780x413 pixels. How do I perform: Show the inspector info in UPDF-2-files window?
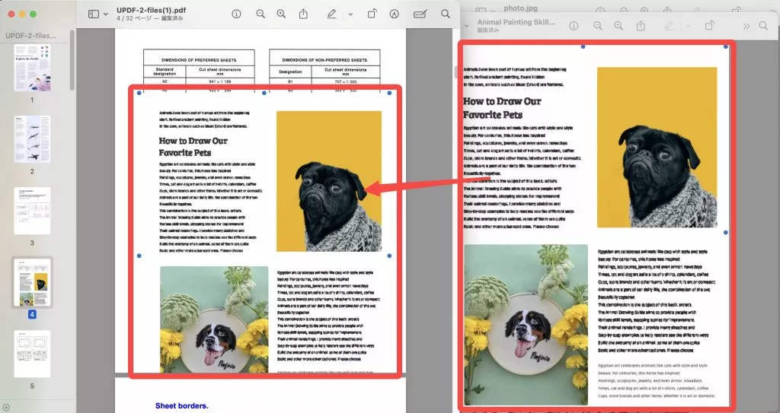point(236,14)
